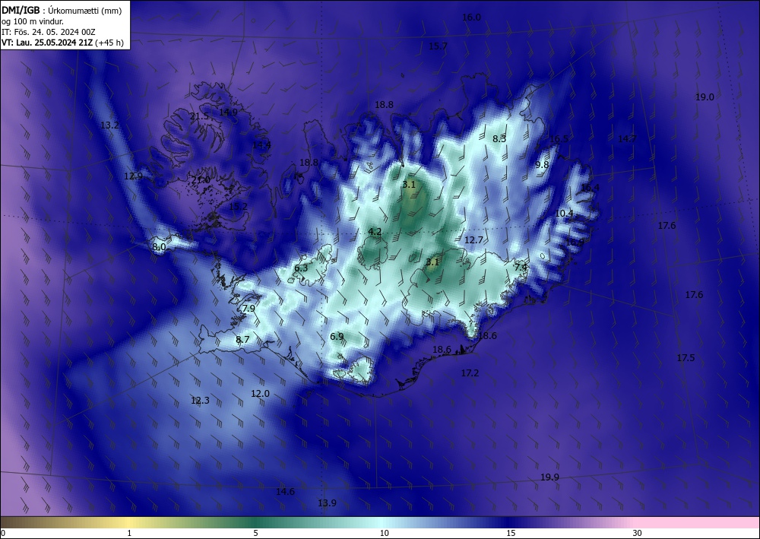Screen dimensions: 760x539
Task: Click the 19.0 value label
Action: [705, 97]
